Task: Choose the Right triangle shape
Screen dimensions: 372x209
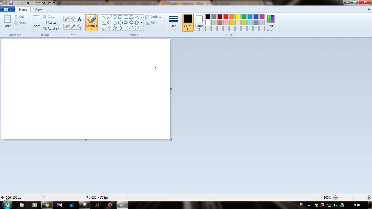Action: [104, 23]
